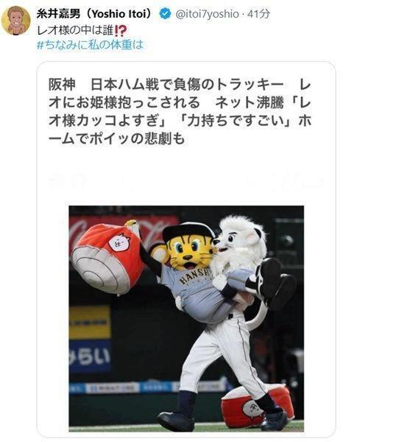This screenshot has width=399, height=442.
Task: Click the blue sign with white hiragana
Action: (90, 356)
